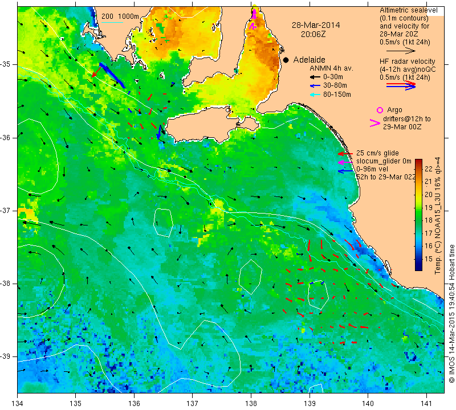Click the red and blue HF radar scale arrows
This screenshot has height=410, width=456.
tap(401, 85)
